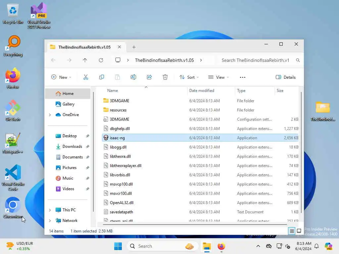
Task: Toggle the Details pane
Action: [286, 77]
